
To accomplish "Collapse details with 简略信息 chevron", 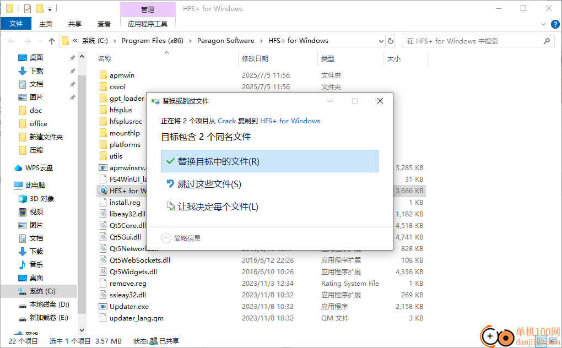I will 166,238.
